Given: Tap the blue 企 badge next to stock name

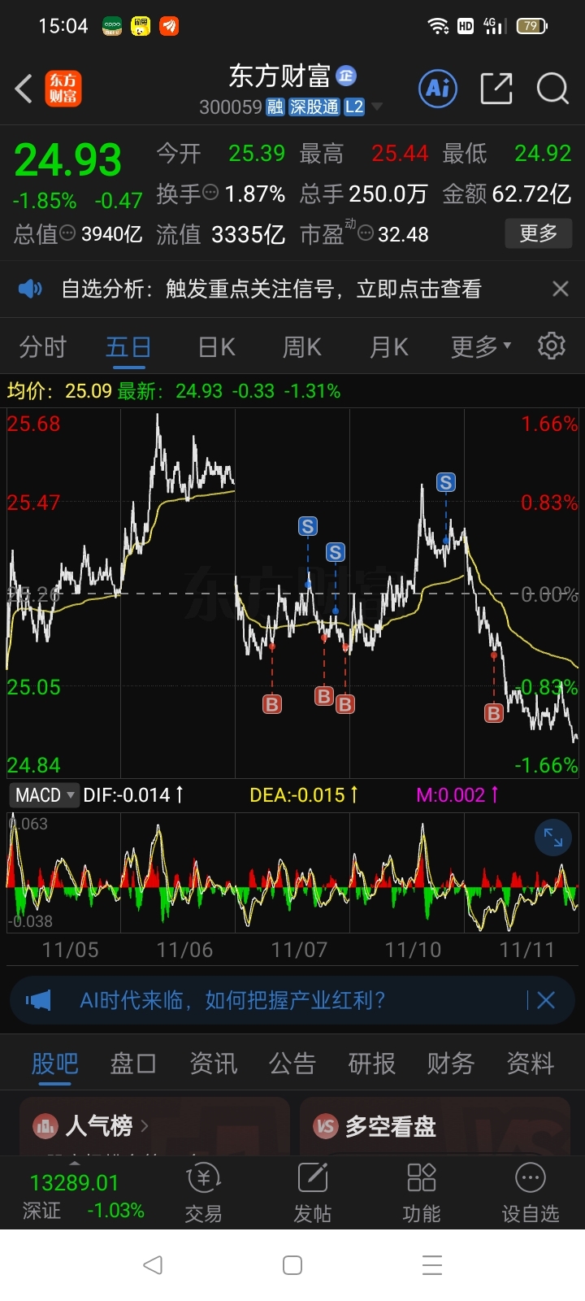Looking at the screenshot, I should 347,76.
